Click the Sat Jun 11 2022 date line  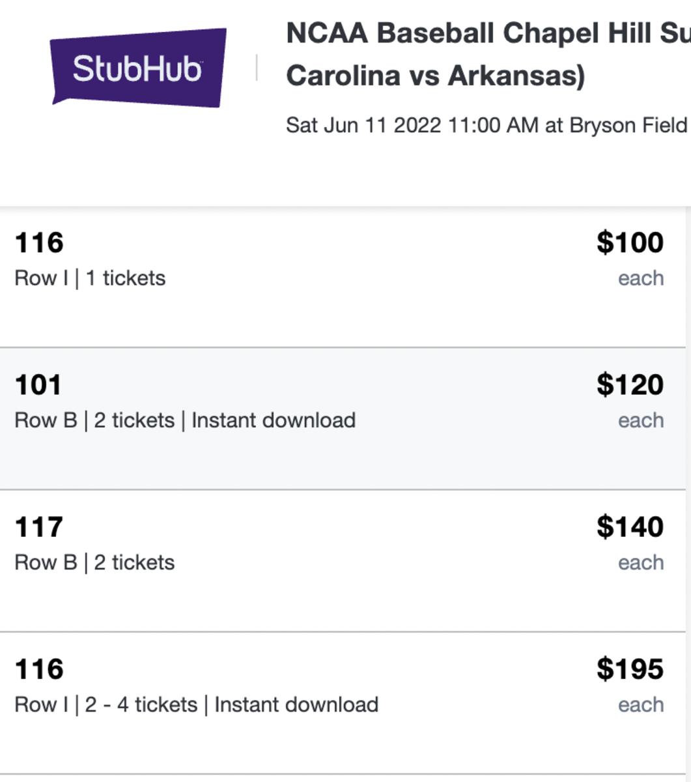pyautogui.click(x=487, y=124)
